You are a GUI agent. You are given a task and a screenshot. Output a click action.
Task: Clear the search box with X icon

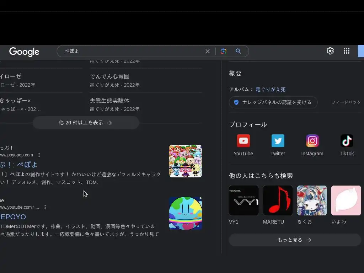[208, 51]
